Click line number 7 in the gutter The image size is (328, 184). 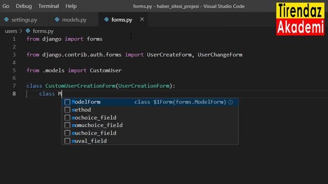pyautogui.click(x=14, y=86)
